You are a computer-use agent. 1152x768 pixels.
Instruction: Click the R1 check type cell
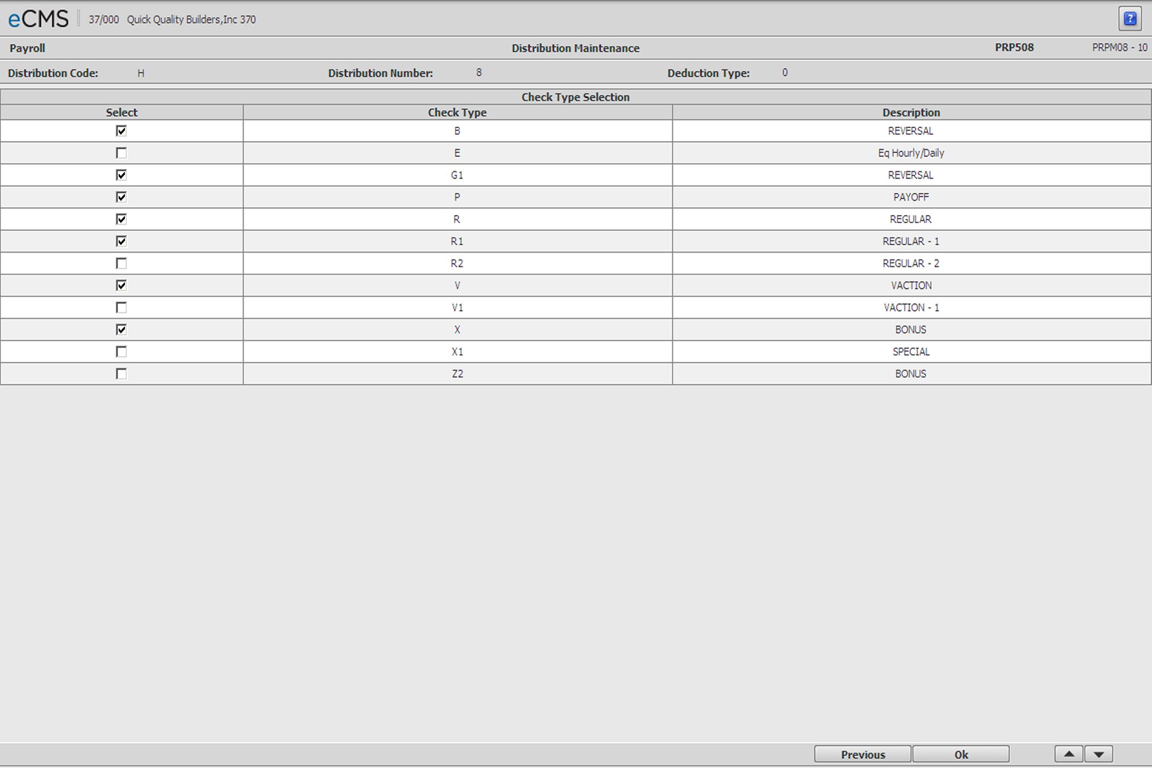pyautogui.click(x=457, y=241)
